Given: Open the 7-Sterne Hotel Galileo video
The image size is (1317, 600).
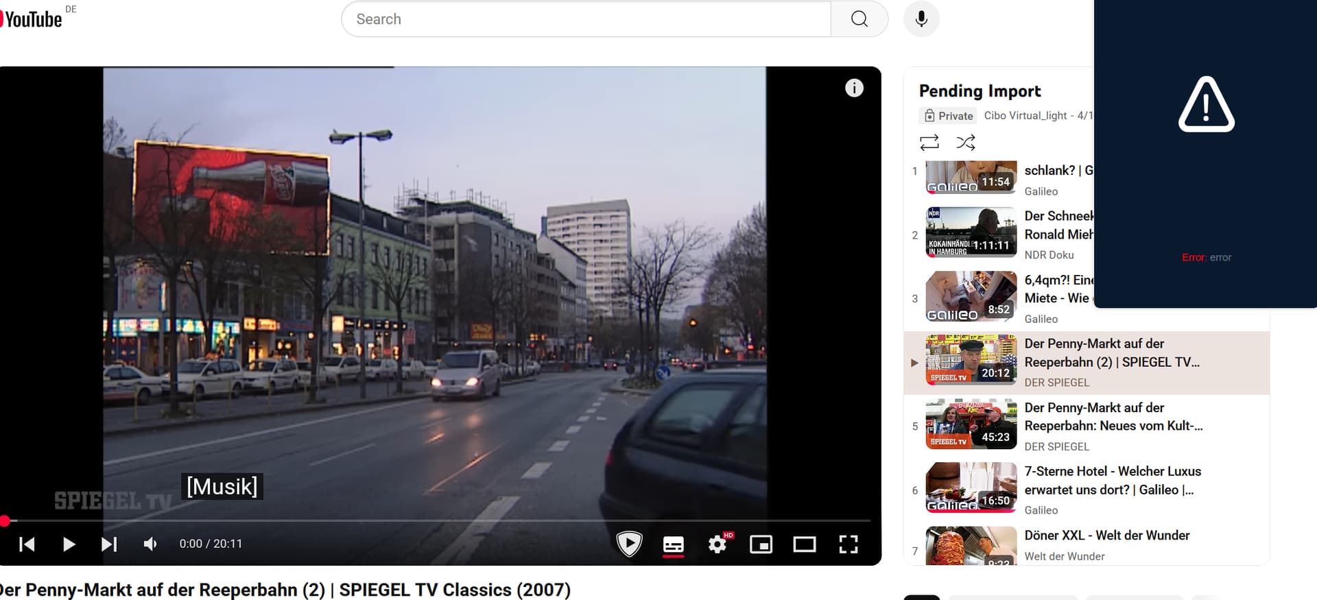Looking at the screenshot, I should click(1112, 480).
